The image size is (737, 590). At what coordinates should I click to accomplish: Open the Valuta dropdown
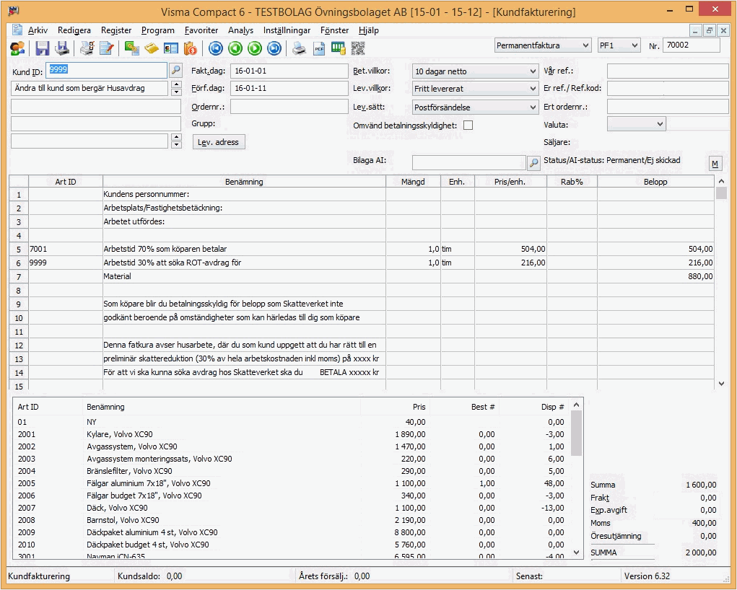click(x=659, y=124)
